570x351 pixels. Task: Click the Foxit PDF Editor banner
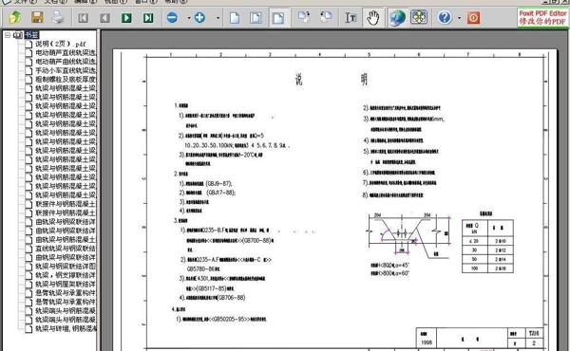[542, 17]
